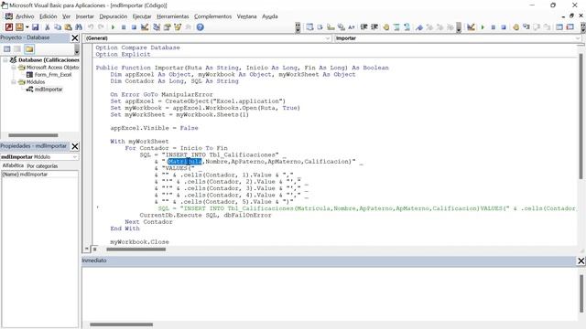Click the List Properties/Methods edit icon

pyautogui.click(x=309, y=27)
